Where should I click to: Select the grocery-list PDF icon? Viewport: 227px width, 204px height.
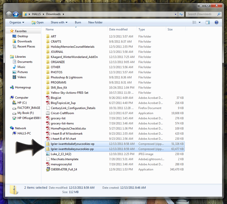click(48, 118)
